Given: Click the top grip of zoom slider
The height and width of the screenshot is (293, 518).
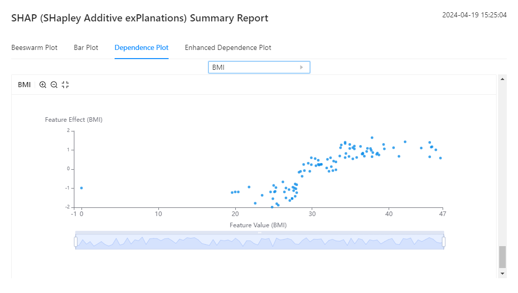Looking at the screenshot, I should [260, 233].
